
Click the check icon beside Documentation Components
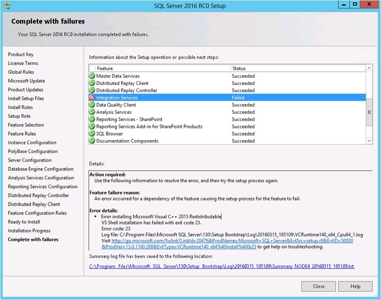pos(92,141)
